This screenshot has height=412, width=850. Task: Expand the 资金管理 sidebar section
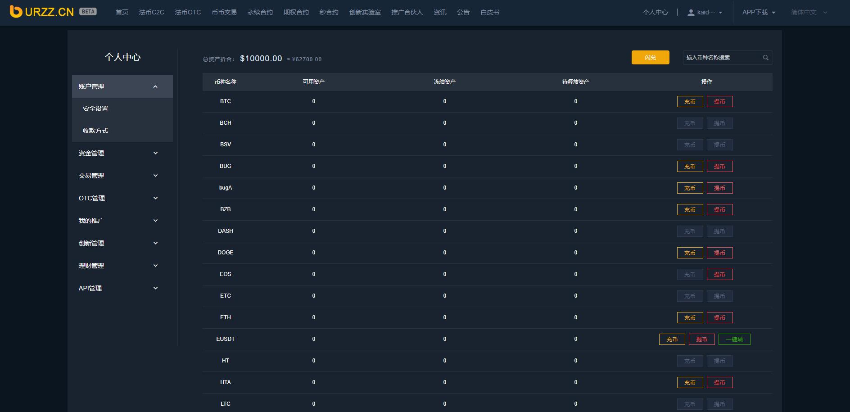coord(155,153)
